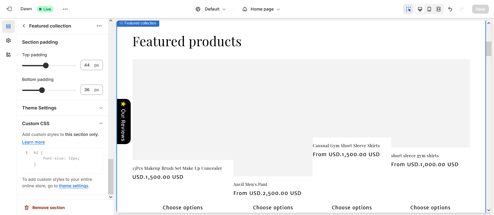Click the Bottom padding value field
The height and width of the screenshot is (215, 494).
[87, 90]
